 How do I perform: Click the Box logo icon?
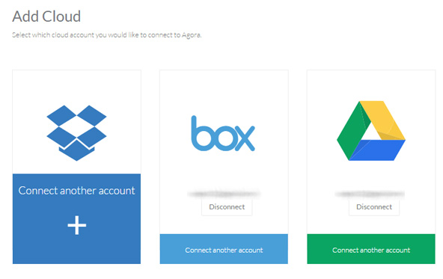click(223, 133)
